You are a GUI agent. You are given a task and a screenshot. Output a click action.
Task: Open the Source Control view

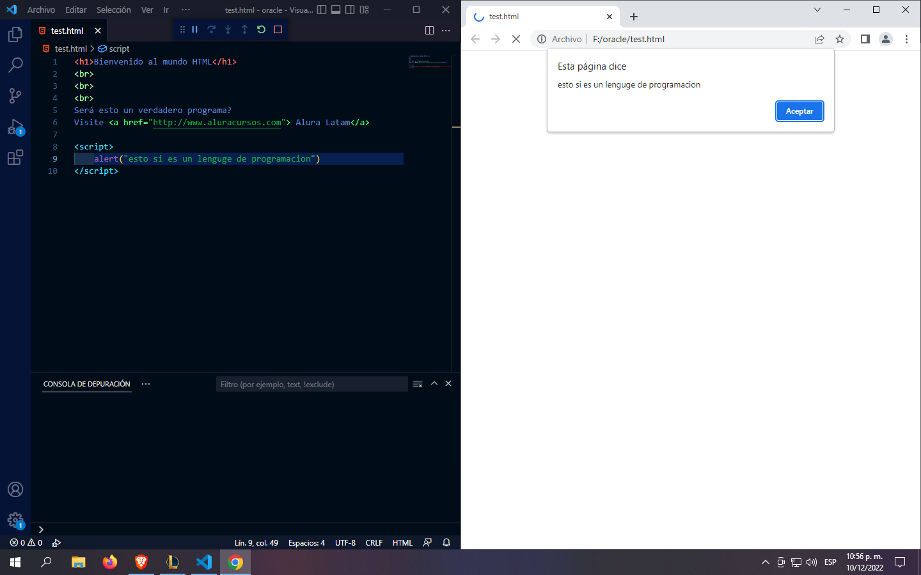point(15,96)
